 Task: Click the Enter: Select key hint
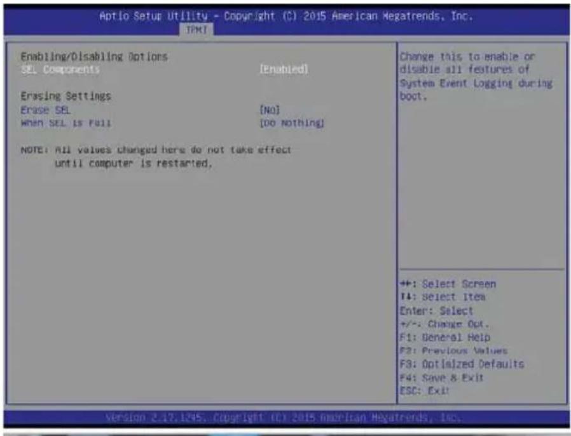(x=436, y=310)
